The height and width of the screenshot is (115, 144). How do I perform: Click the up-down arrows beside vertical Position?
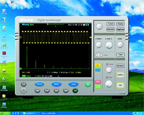(x=107, y=64)
